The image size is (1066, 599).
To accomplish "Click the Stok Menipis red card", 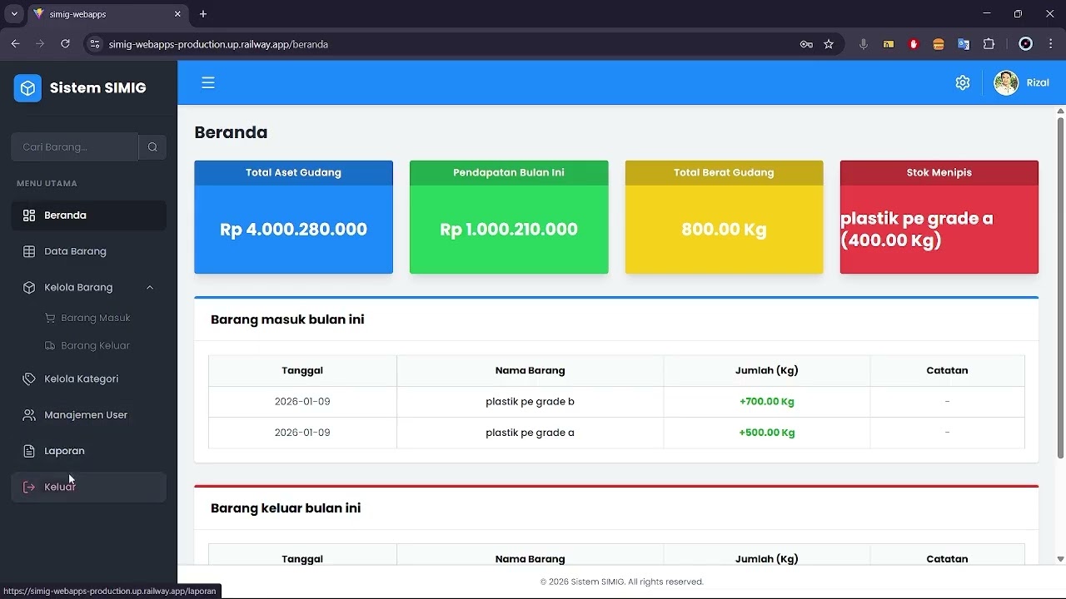I will pos(939,217).
